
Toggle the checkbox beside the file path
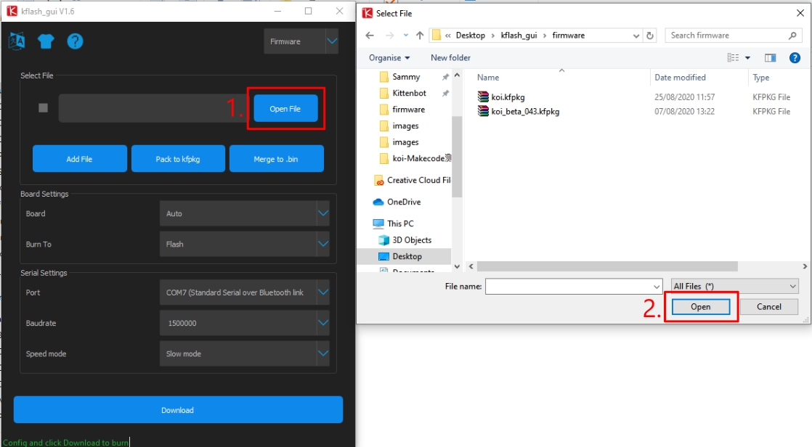pos(43,108)
